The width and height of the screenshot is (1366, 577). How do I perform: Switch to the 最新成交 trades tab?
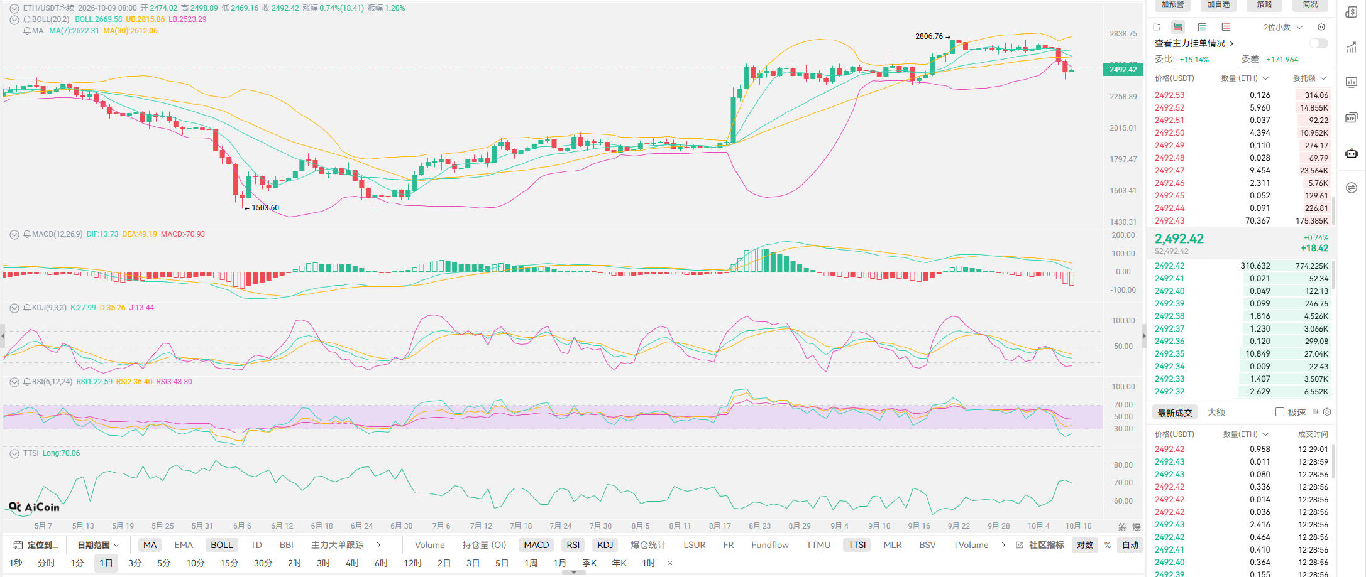click(x=1175, y=413)
